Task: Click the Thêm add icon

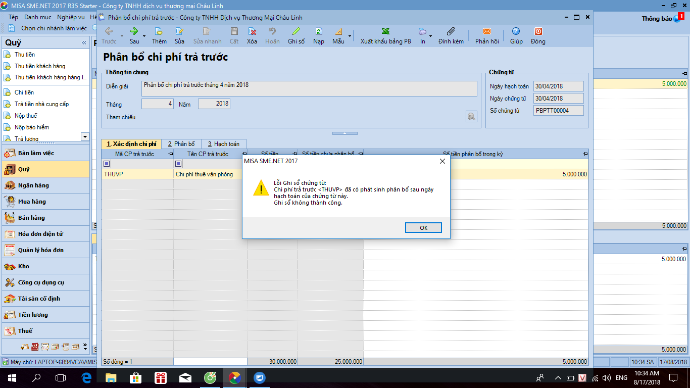Action: [x=159, y=32]
